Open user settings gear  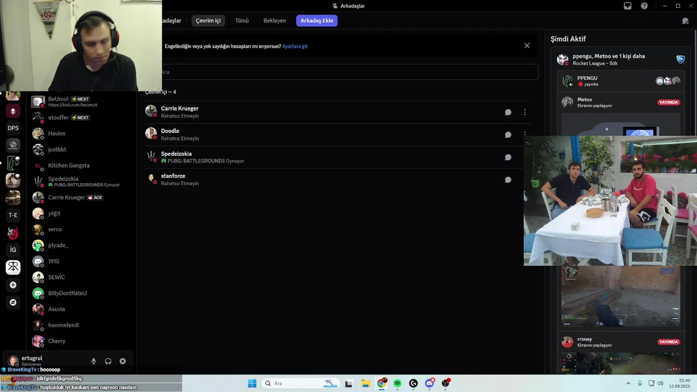[x=123, y=361]
